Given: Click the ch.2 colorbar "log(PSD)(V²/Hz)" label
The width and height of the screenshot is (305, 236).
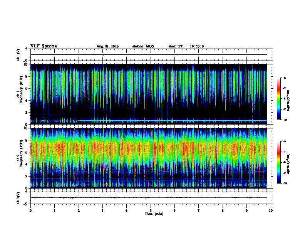Looking at the screenshot, I should tap(288, 164).
